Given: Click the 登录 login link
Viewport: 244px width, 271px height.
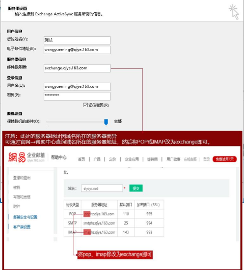Looking at the screenshot, I should [x=206, y=159].
